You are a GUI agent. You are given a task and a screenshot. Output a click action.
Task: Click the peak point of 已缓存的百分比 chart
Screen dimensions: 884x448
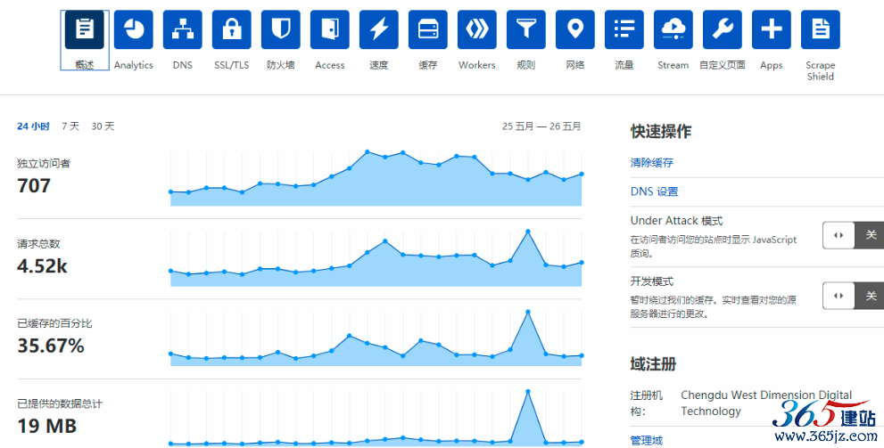pyautogui.click(x=528, y=312)
